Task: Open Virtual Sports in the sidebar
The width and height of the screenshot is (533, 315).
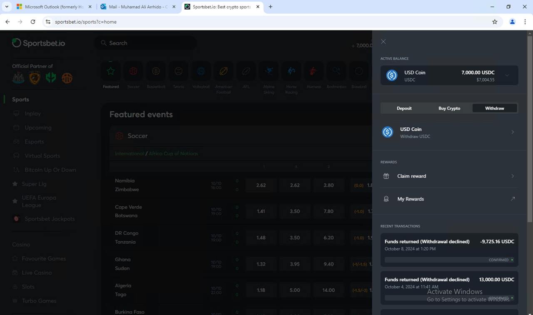Action: coord(42,156)
